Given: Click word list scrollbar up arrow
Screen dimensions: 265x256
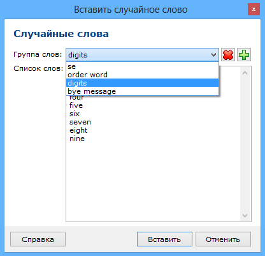Looking at the screenshot, I should point(245,73).
